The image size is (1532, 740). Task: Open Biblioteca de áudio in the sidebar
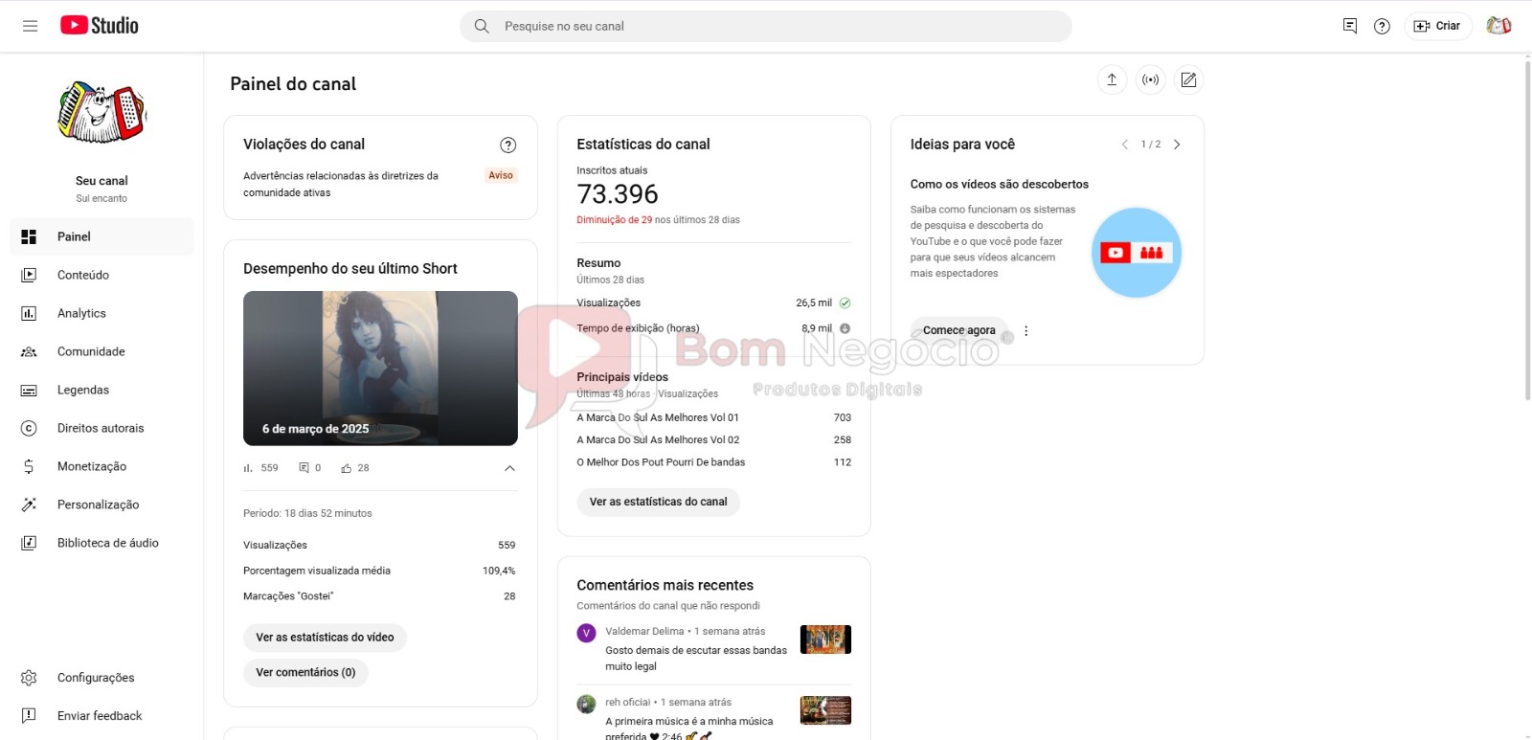[x=101, y=543]
